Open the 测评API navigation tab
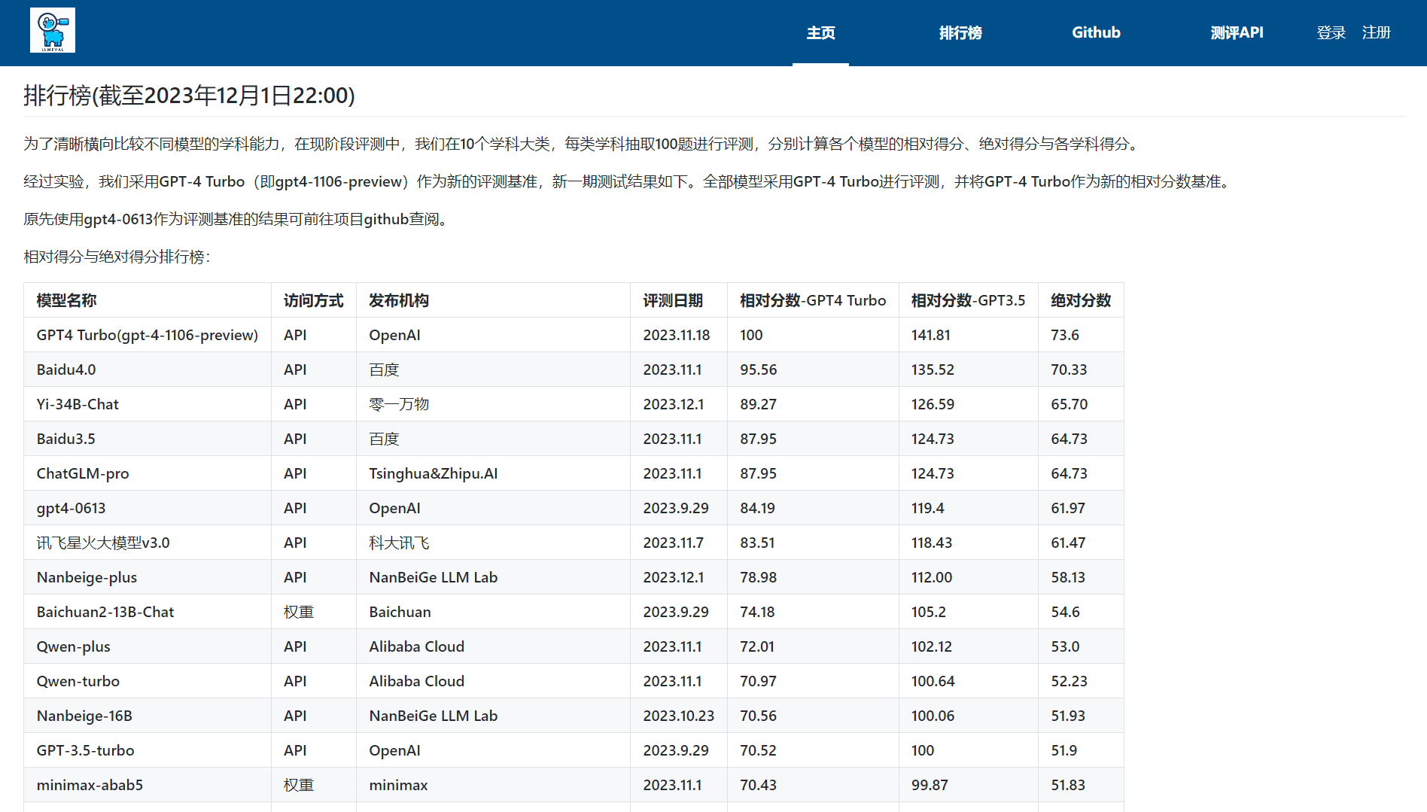This screenshot has height=812, width=1427. click(x=1237, y=32)
